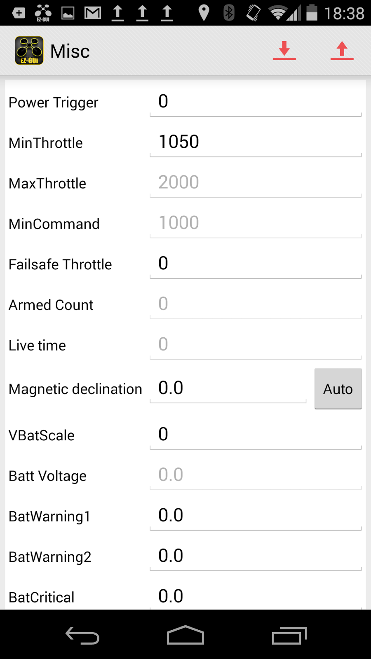Tap the red download arrow icon
Screen dimensions: 371x659
pos(284,51)
